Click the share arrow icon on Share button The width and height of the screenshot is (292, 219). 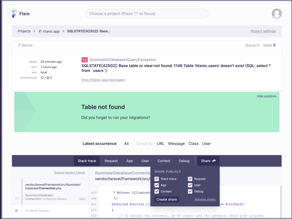pos(214,161)
